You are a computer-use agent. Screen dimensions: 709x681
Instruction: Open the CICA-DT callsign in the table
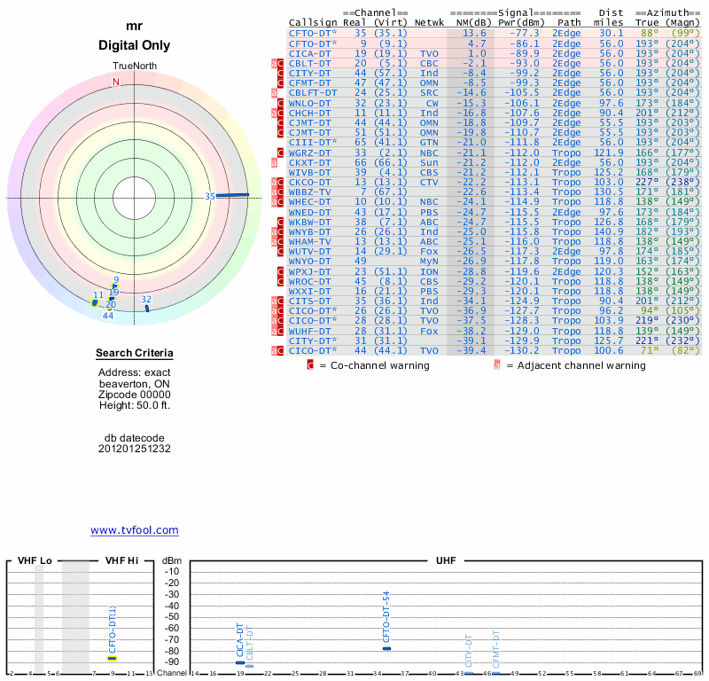pos(310,53)
